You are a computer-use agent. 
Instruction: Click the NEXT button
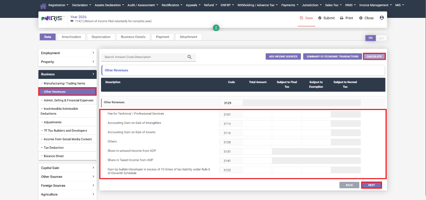372,185
